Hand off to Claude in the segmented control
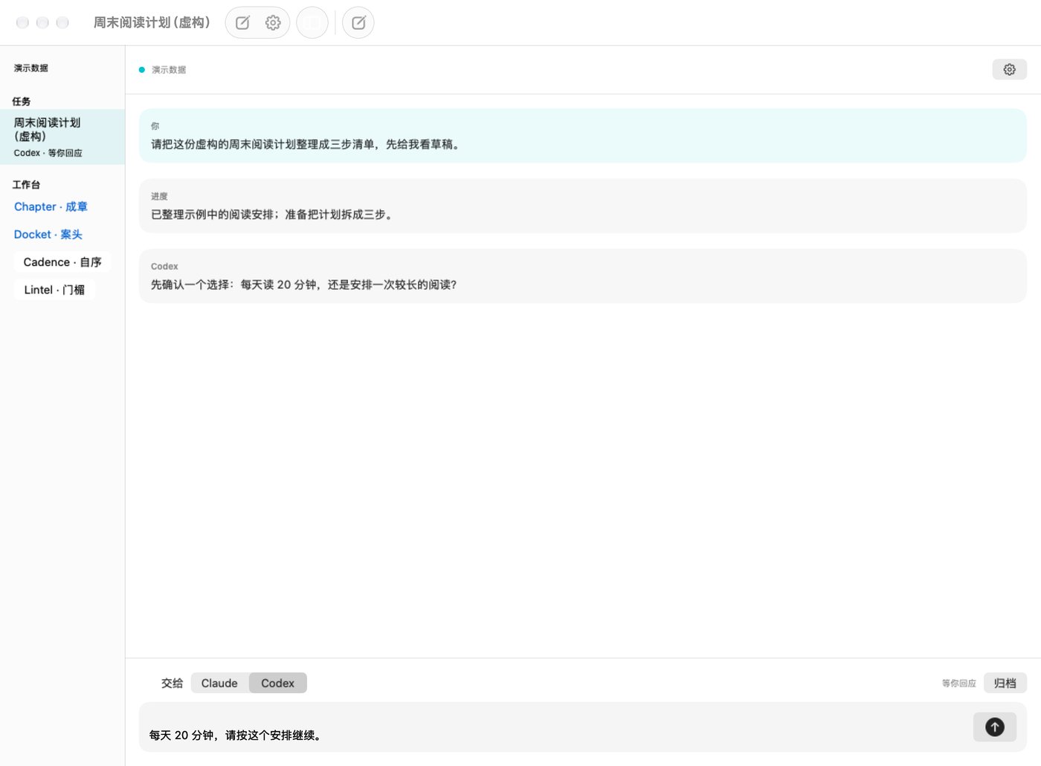 click(x=219, y=683)
